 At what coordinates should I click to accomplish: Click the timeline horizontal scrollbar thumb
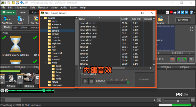click(13, 100)
